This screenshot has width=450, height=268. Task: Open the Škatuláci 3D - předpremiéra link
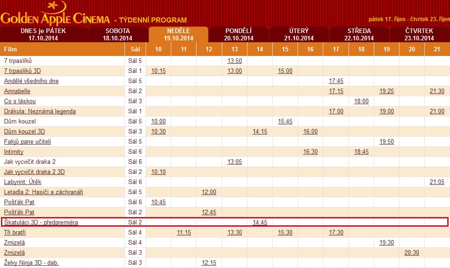pyautogui.click(x=41, y=223)
